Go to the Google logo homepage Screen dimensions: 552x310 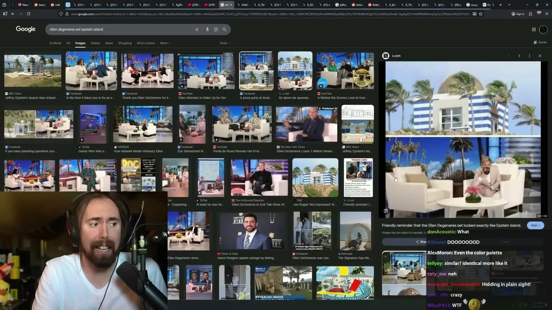coord(25,29)
